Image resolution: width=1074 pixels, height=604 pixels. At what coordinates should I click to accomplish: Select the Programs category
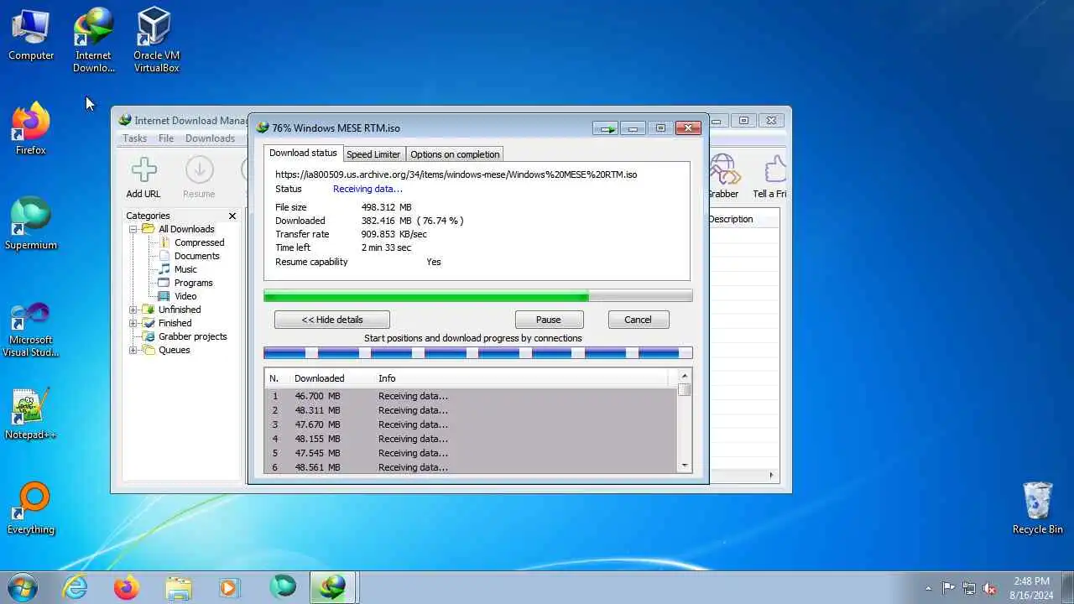[x=193, y=283]
